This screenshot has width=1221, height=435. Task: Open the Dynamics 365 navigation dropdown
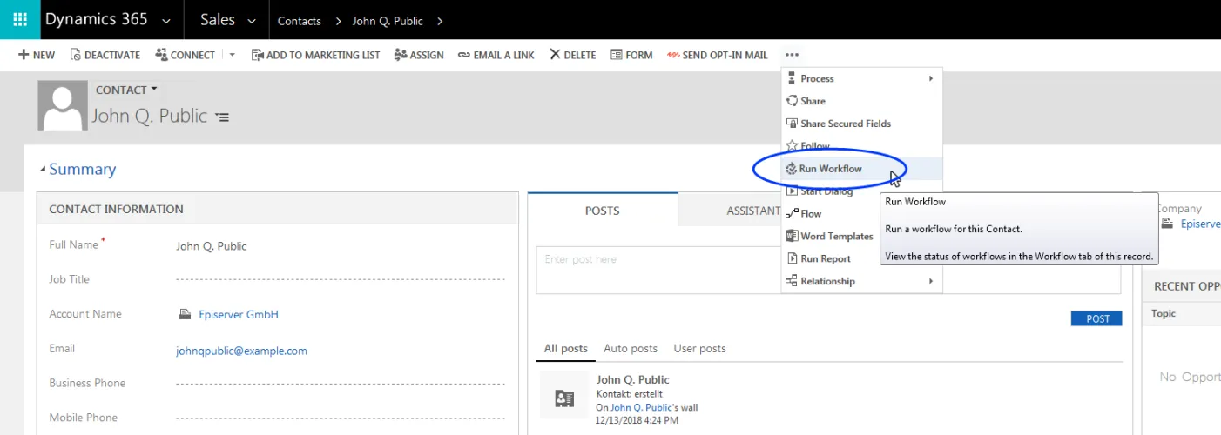[166, 20]
